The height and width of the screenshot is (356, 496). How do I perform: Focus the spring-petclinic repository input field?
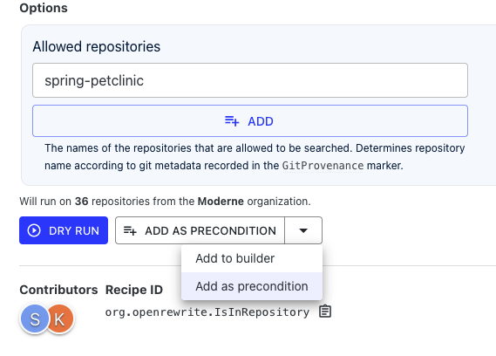[250, 80]
